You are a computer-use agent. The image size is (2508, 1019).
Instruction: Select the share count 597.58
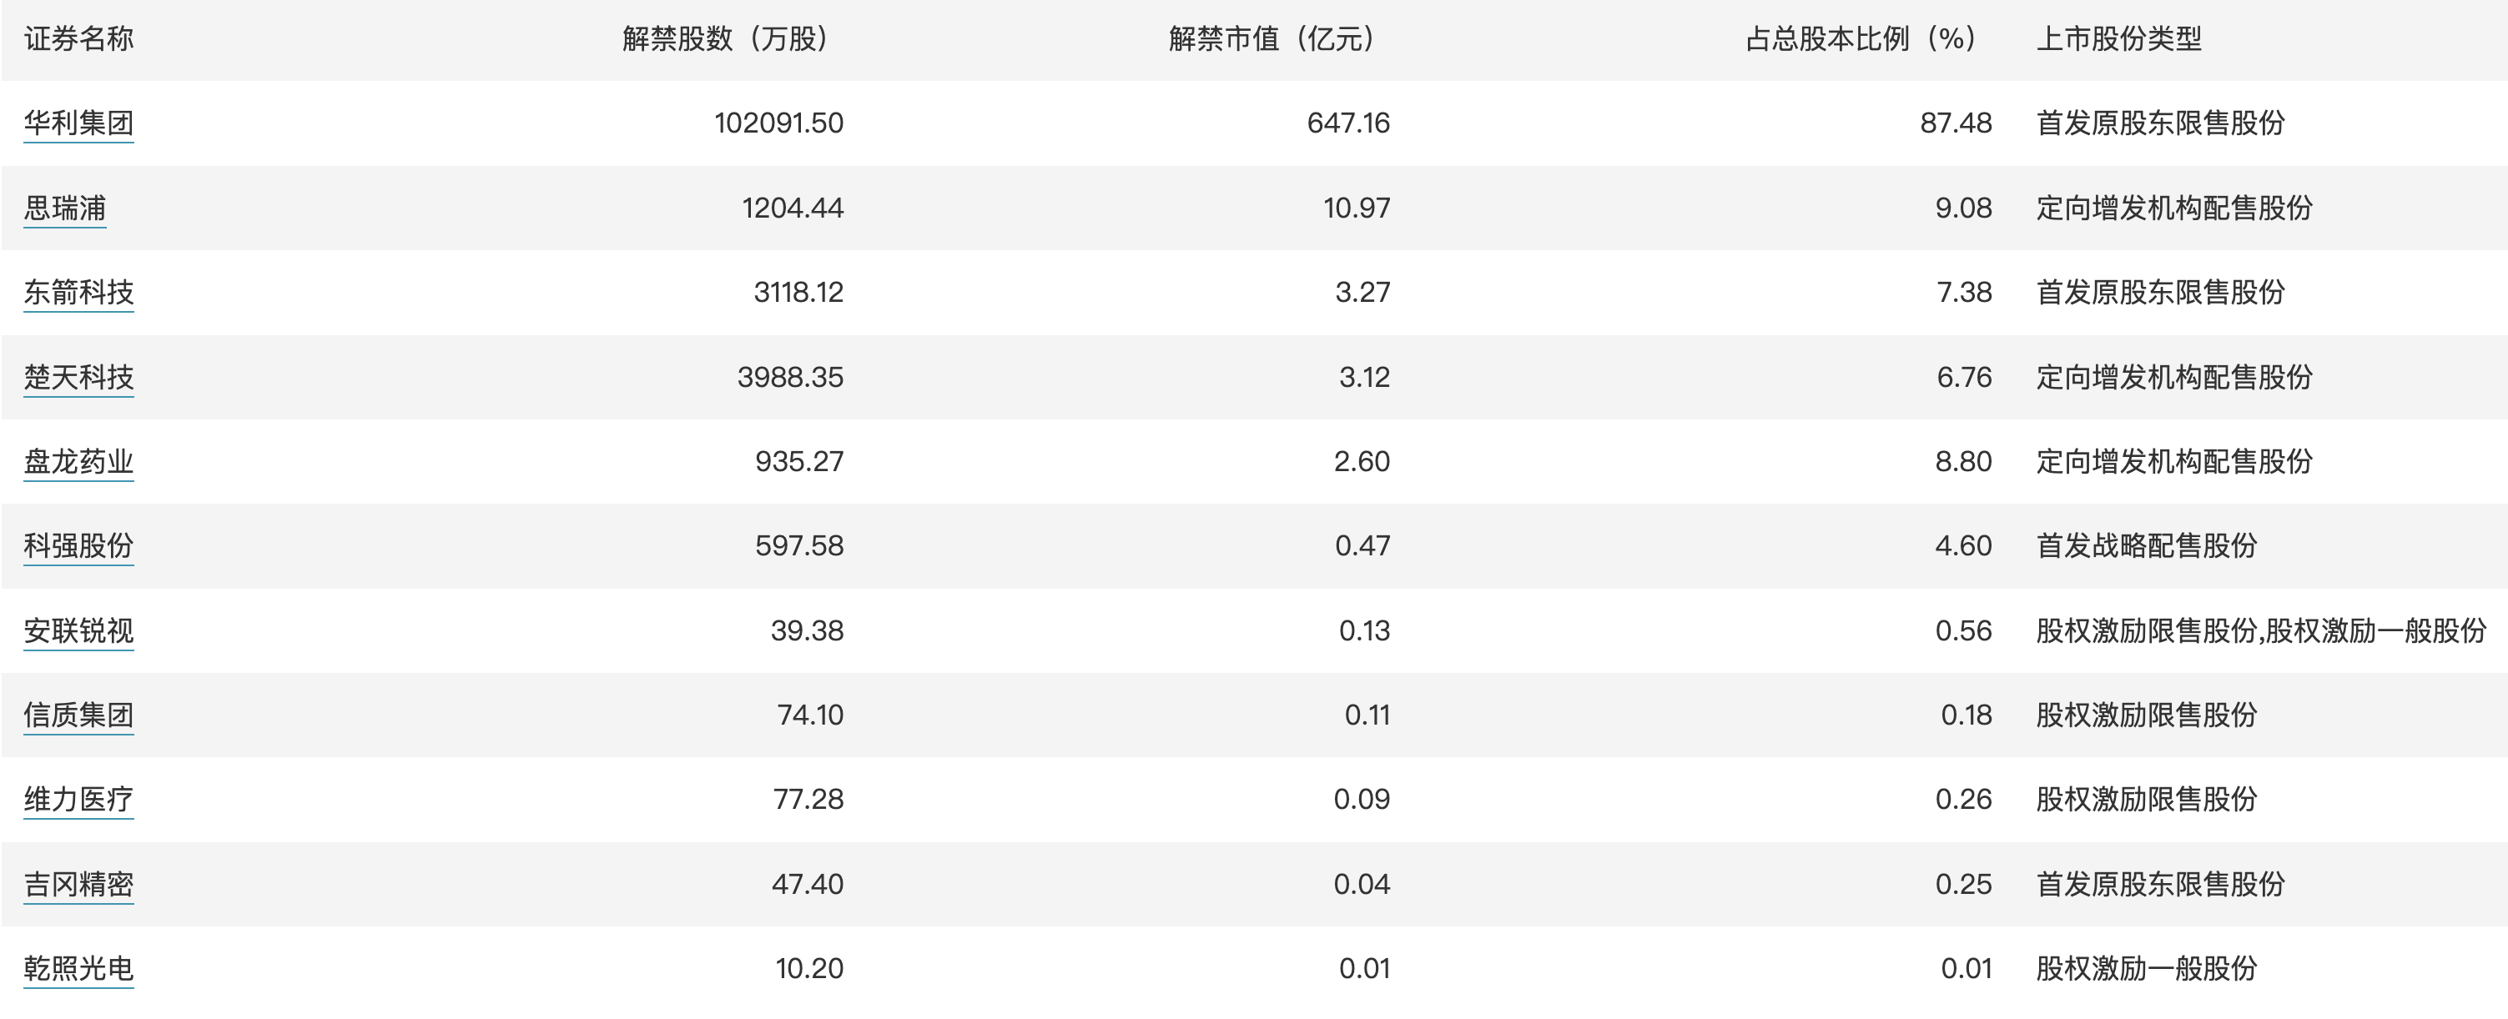click(799, 546)
